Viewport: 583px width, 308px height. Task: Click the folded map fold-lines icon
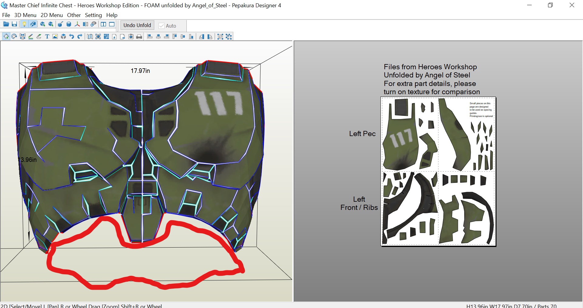tap(90, 36)
